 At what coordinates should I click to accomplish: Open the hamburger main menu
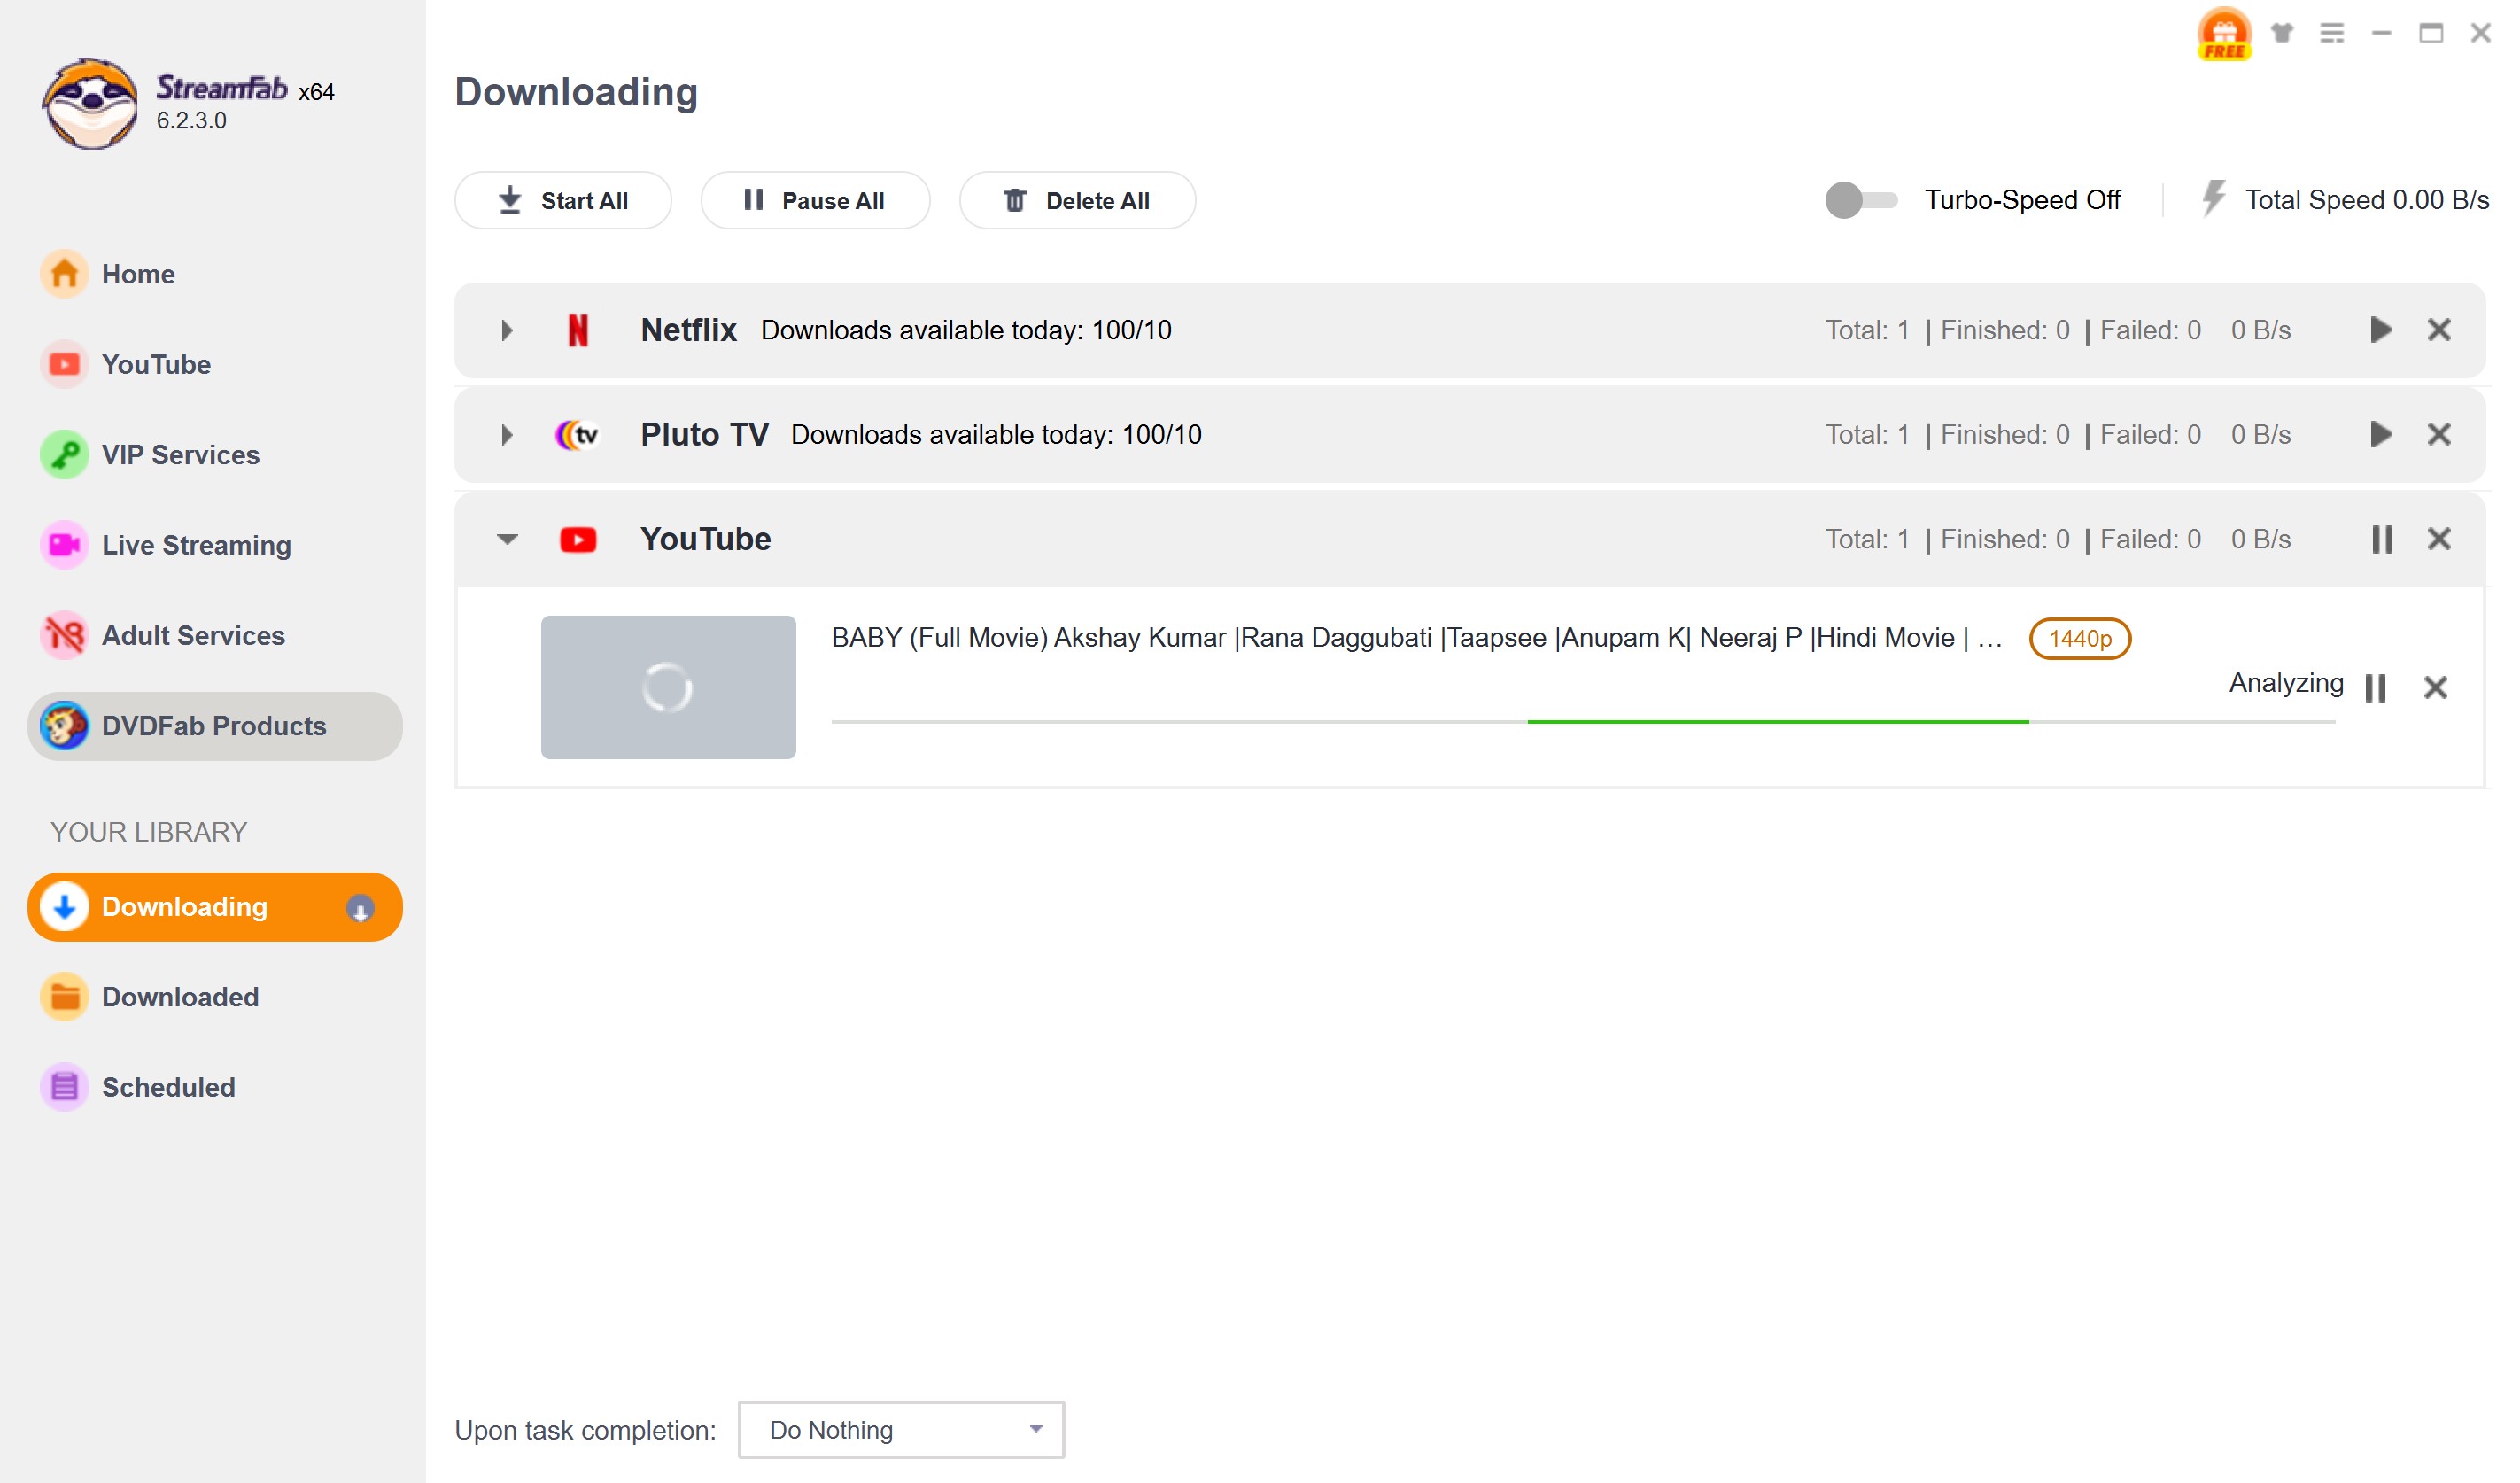pyautogui.click(x=2332, y=33)
